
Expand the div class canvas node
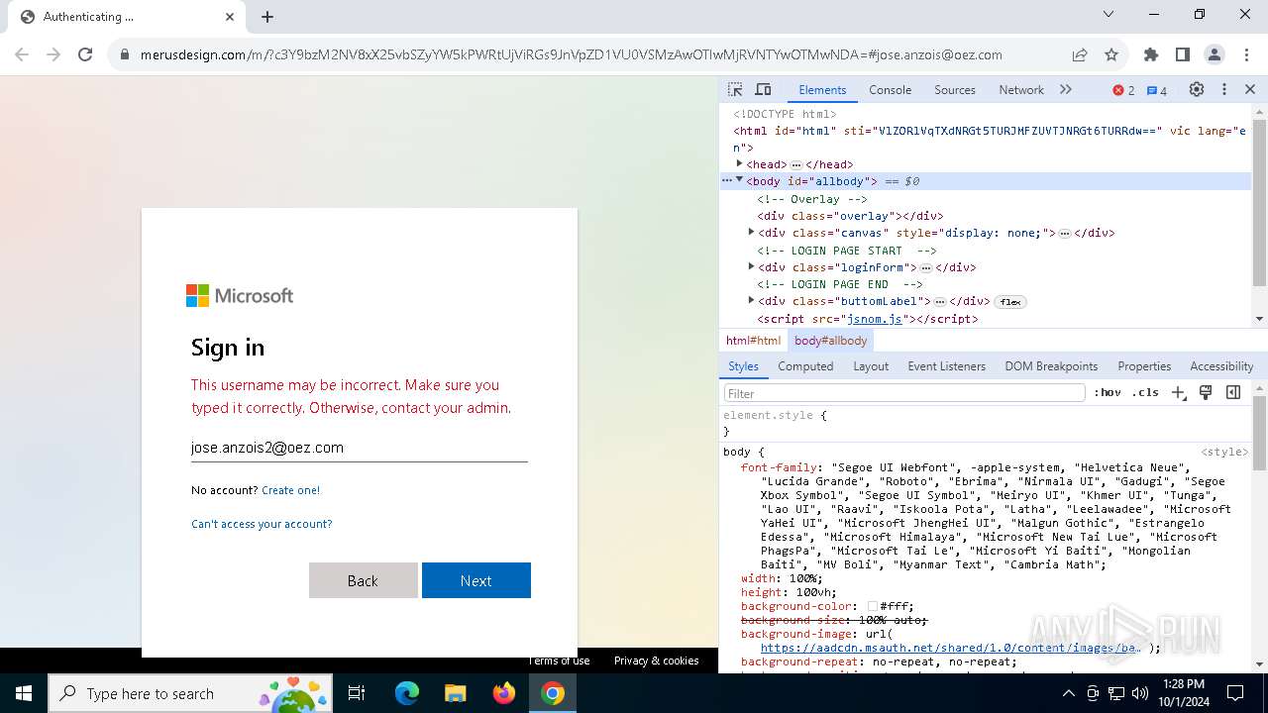[751, 233]
